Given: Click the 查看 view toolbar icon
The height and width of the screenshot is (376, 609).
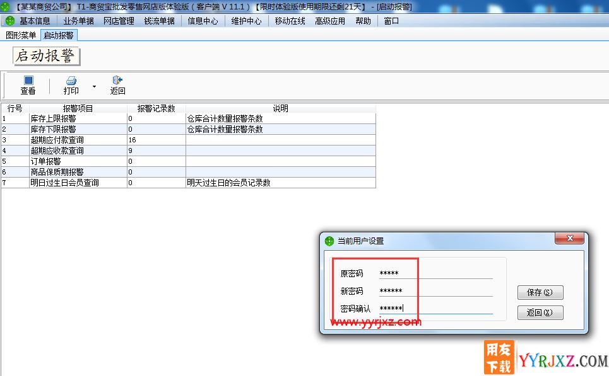Looking at the screenshot, I should [x=28, y=80].
